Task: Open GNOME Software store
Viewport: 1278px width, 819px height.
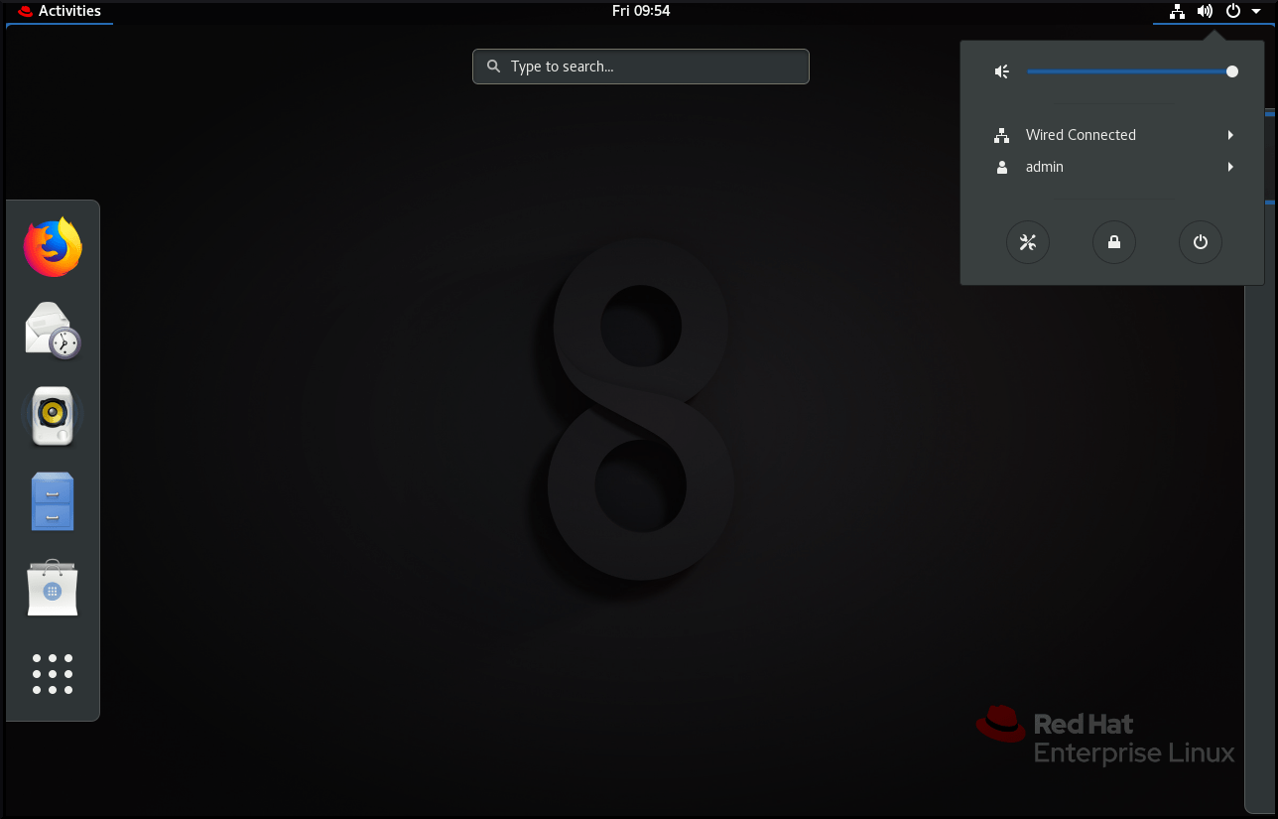Action: point(52,588)
